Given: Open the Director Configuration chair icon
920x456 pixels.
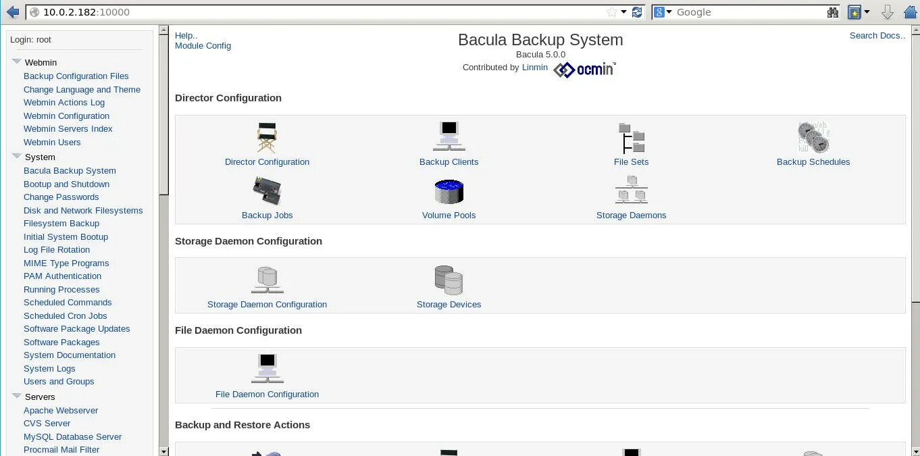Looking at the screenshot, I should point(267,138).
